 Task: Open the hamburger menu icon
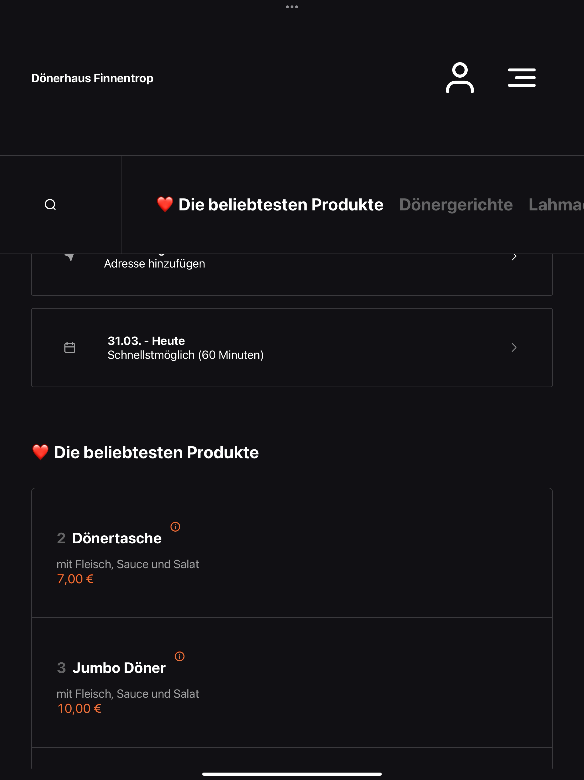point(522,78)
